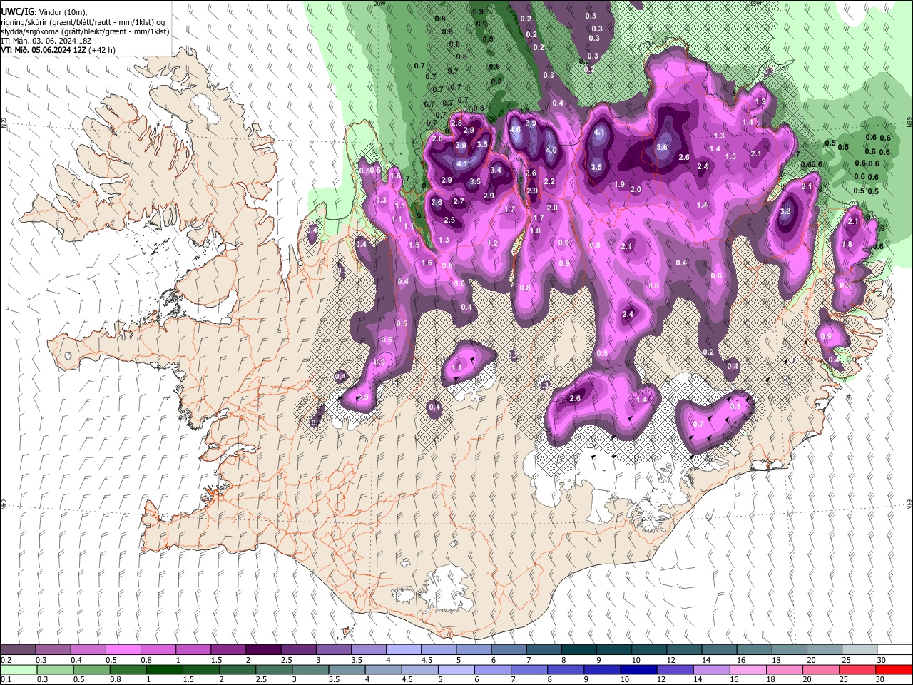Click the palest green 0.1 swatch in lower legend
Screen dimensions: 913x685
click(x=18, y=670)
